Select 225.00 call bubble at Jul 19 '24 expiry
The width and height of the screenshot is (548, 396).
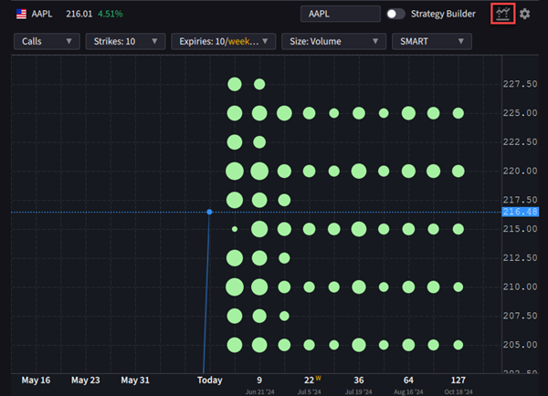[x=359, y=113]
